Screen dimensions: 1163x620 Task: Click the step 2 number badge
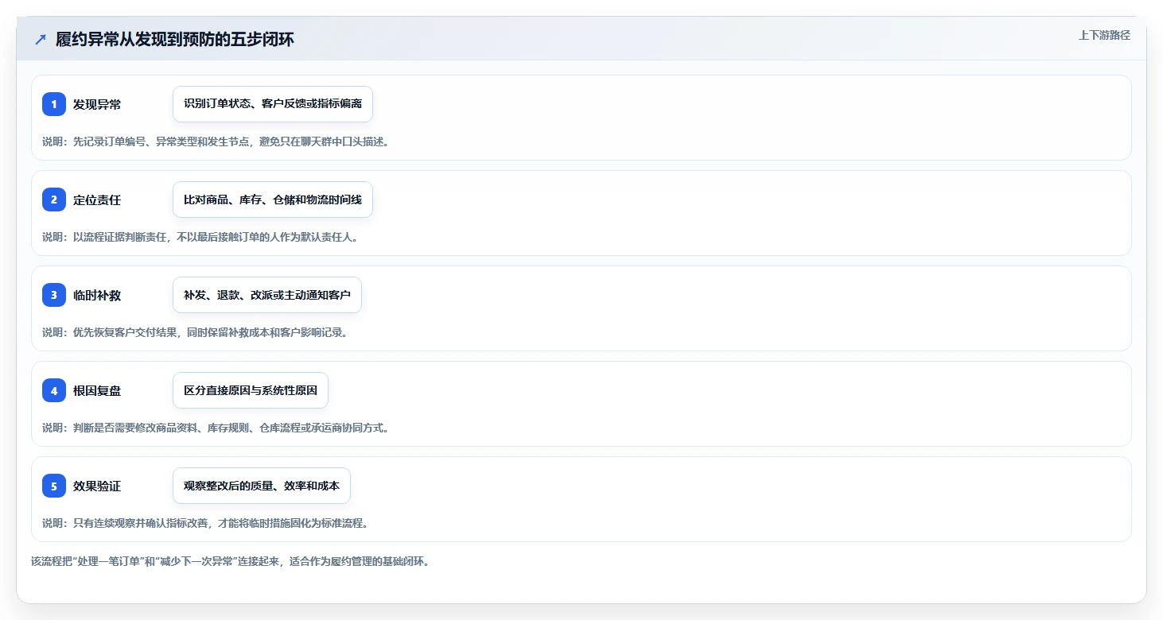point(54,200)
